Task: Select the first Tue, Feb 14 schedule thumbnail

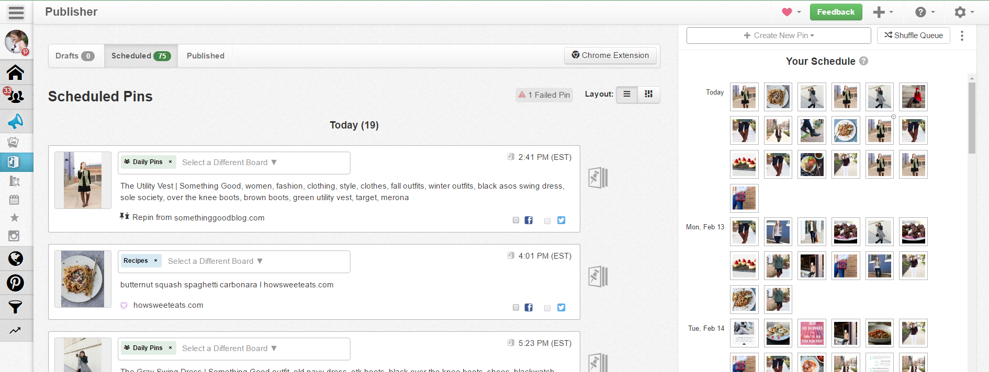Action: pos(744,333)
